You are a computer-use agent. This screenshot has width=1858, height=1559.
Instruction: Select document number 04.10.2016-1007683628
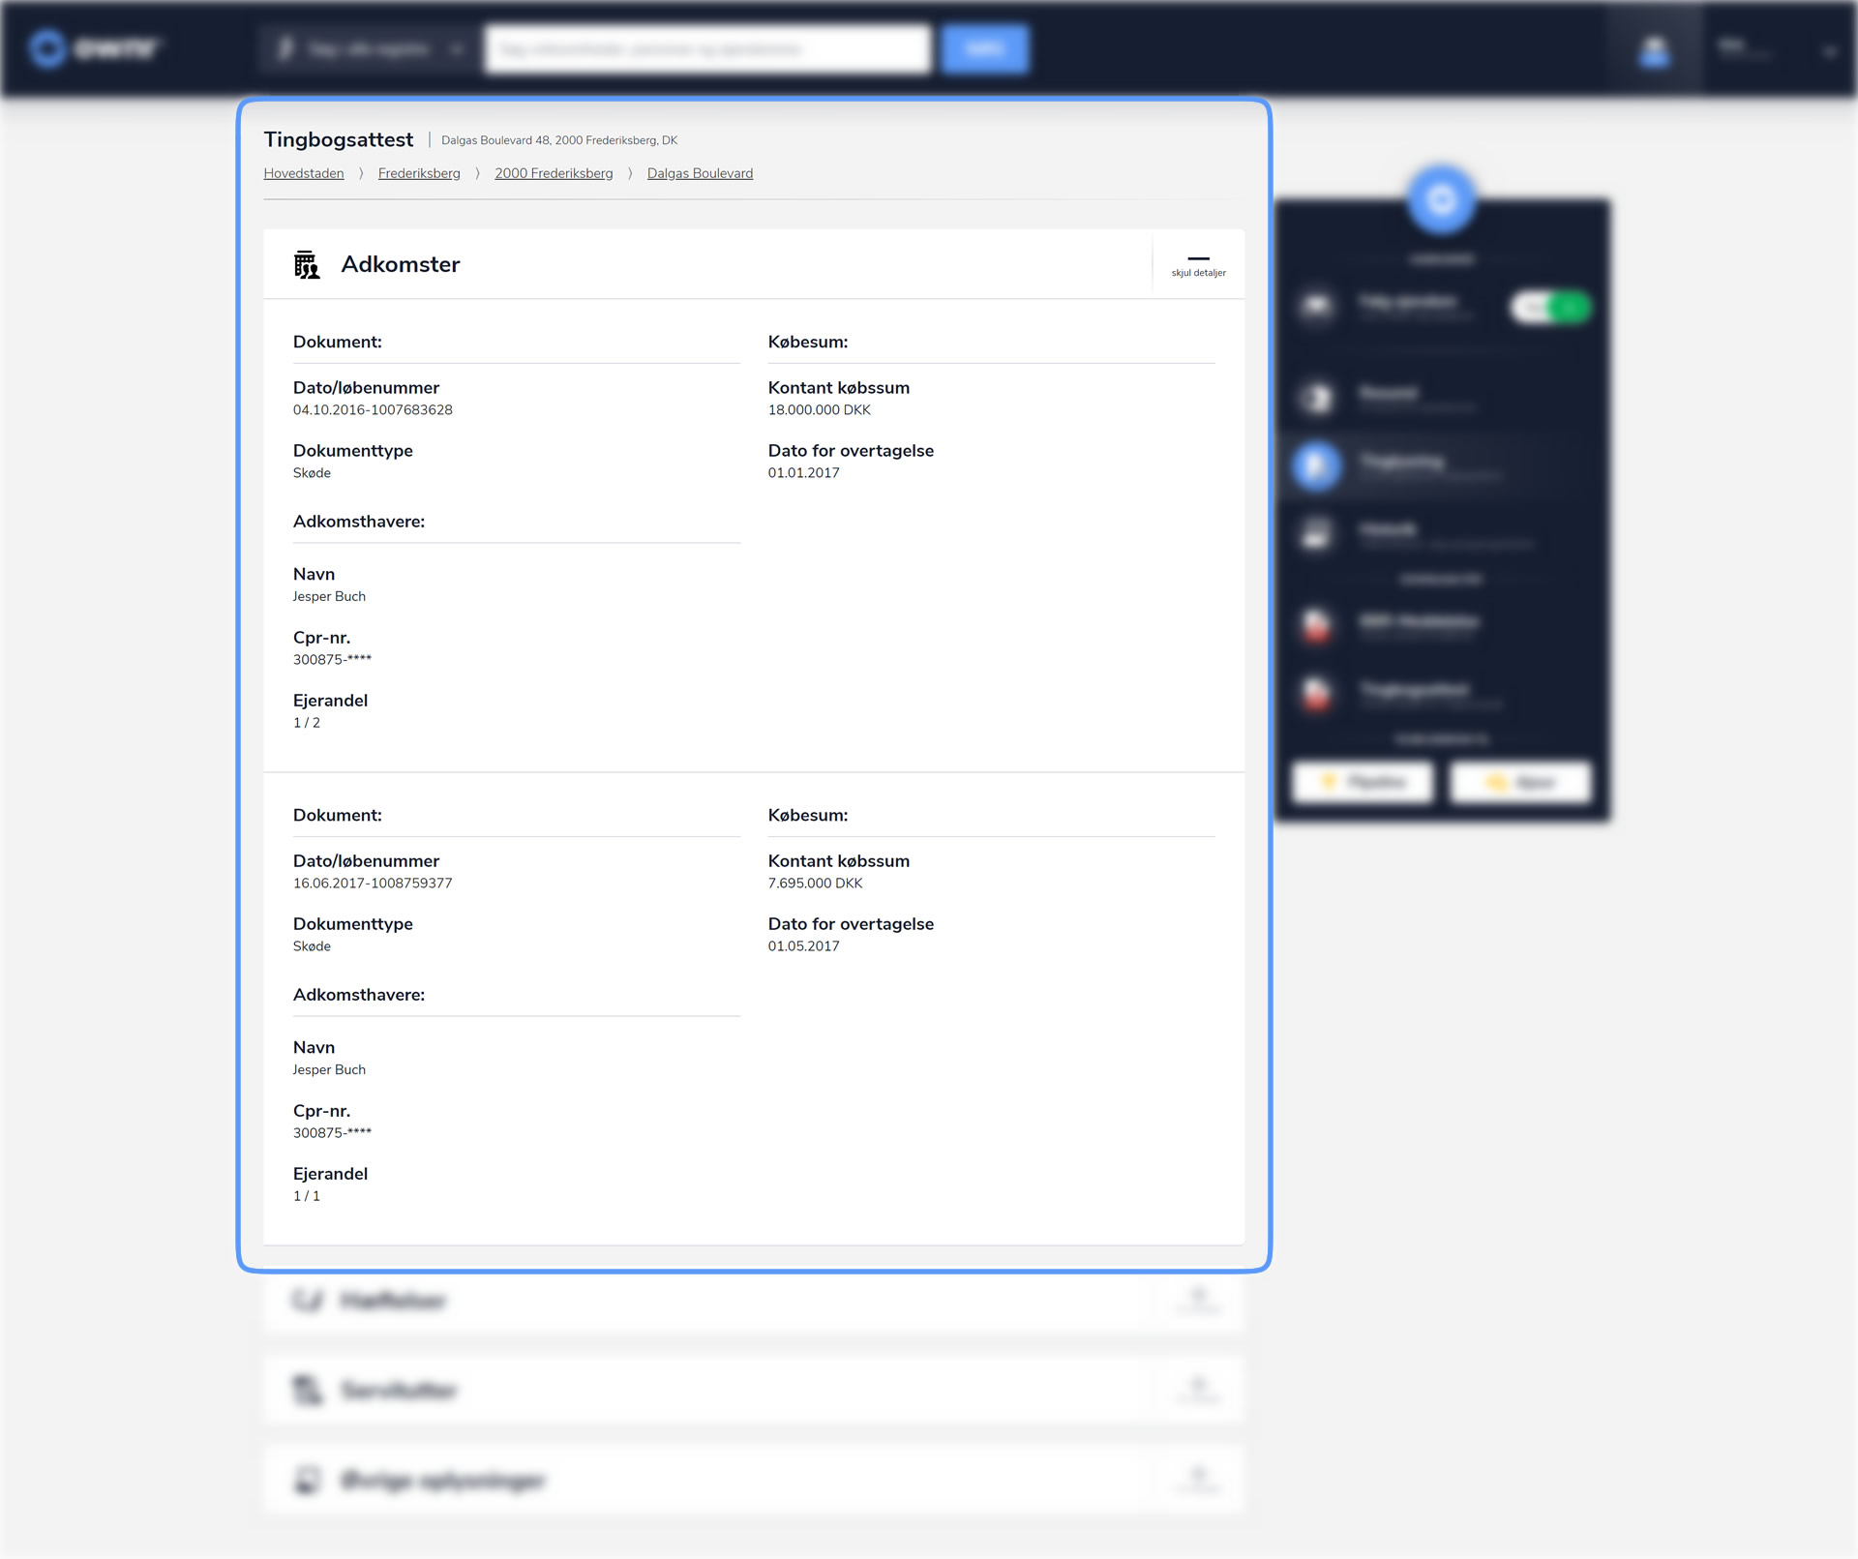pos(373,409)
